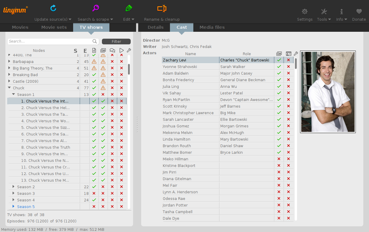Click the Filter button

[x=116, y=41]
